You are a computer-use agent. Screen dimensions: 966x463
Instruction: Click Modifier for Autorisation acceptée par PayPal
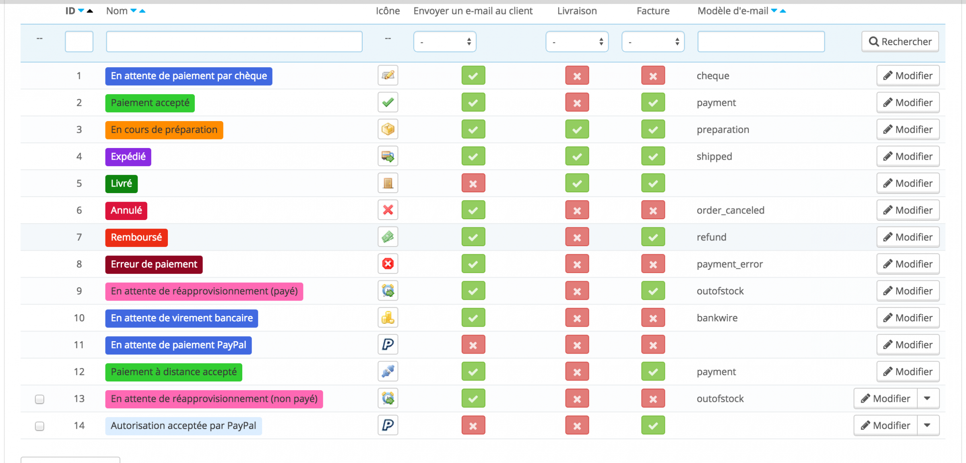pyautogui.click(x=885, y=426)
